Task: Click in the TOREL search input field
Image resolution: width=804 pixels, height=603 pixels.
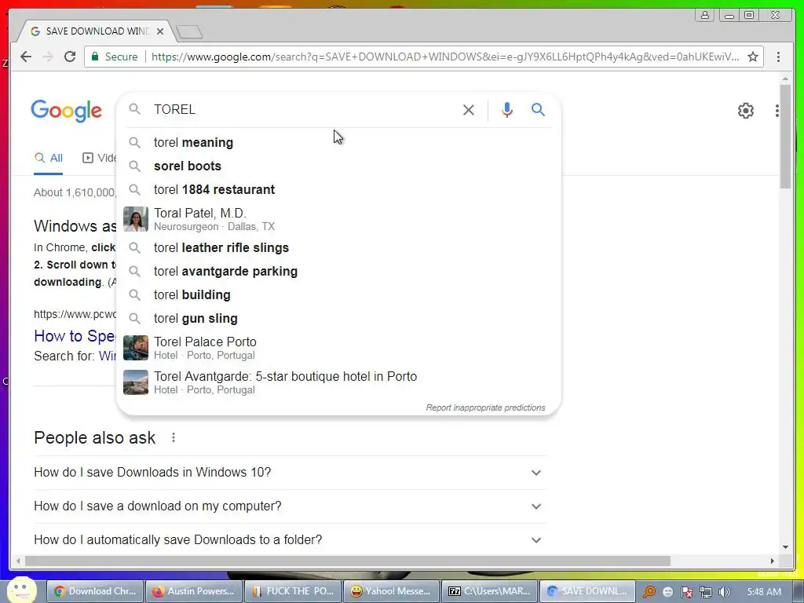Action: pos(302,110)
